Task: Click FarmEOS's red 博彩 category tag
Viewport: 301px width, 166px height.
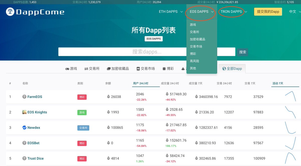Action: [x=82, y=97]
